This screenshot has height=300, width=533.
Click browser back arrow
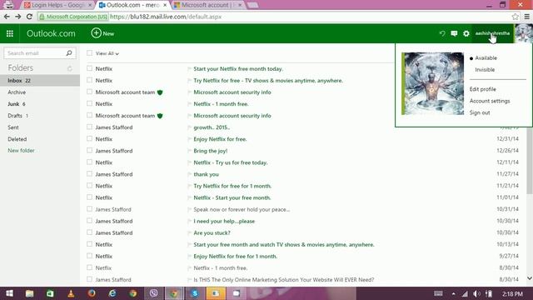7,17
